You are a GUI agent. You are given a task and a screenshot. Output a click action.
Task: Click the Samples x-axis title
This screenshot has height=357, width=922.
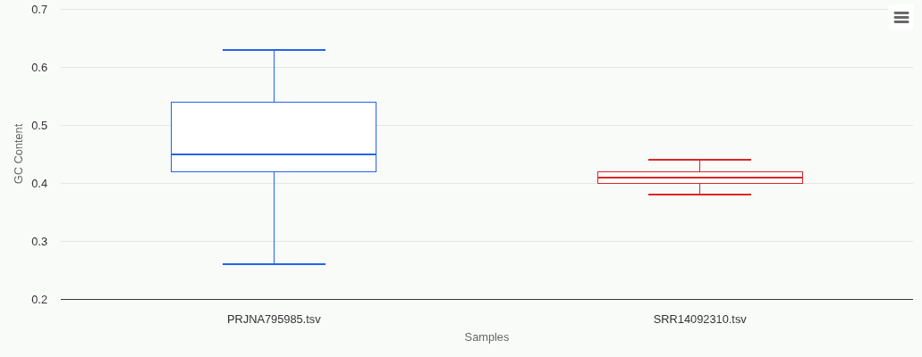click(x=486, y=337)
